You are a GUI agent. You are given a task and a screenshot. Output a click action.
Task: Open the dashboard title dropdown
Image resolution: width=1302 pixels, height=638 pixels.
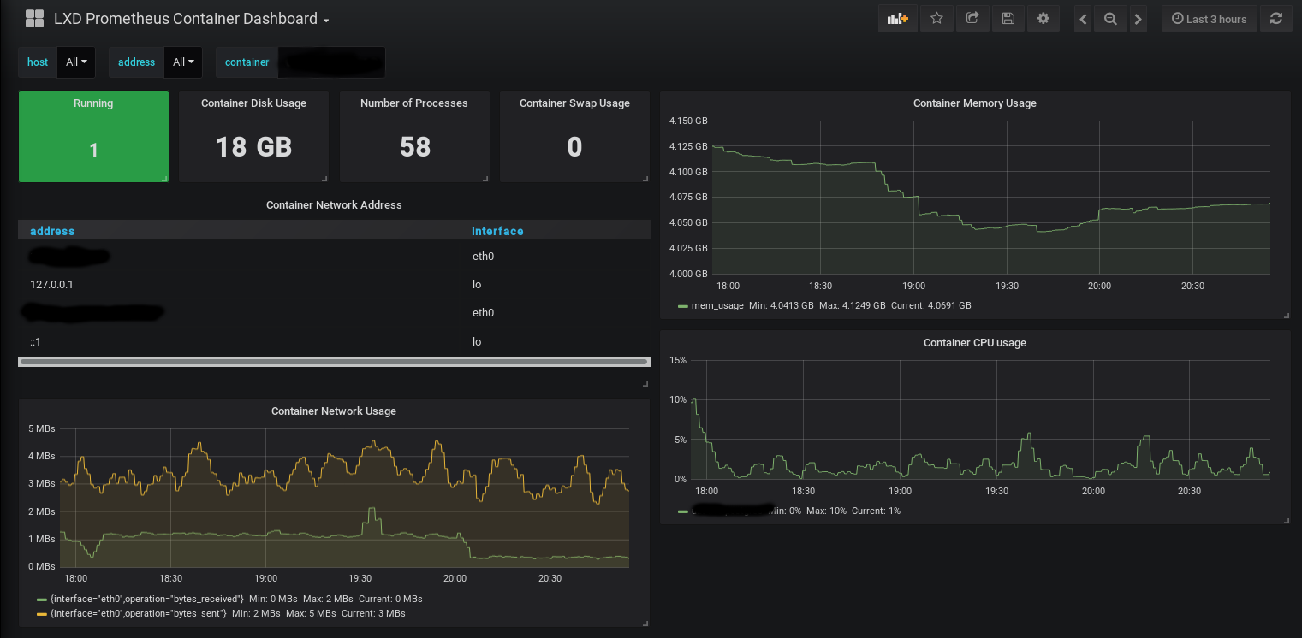tap(192, 19)
